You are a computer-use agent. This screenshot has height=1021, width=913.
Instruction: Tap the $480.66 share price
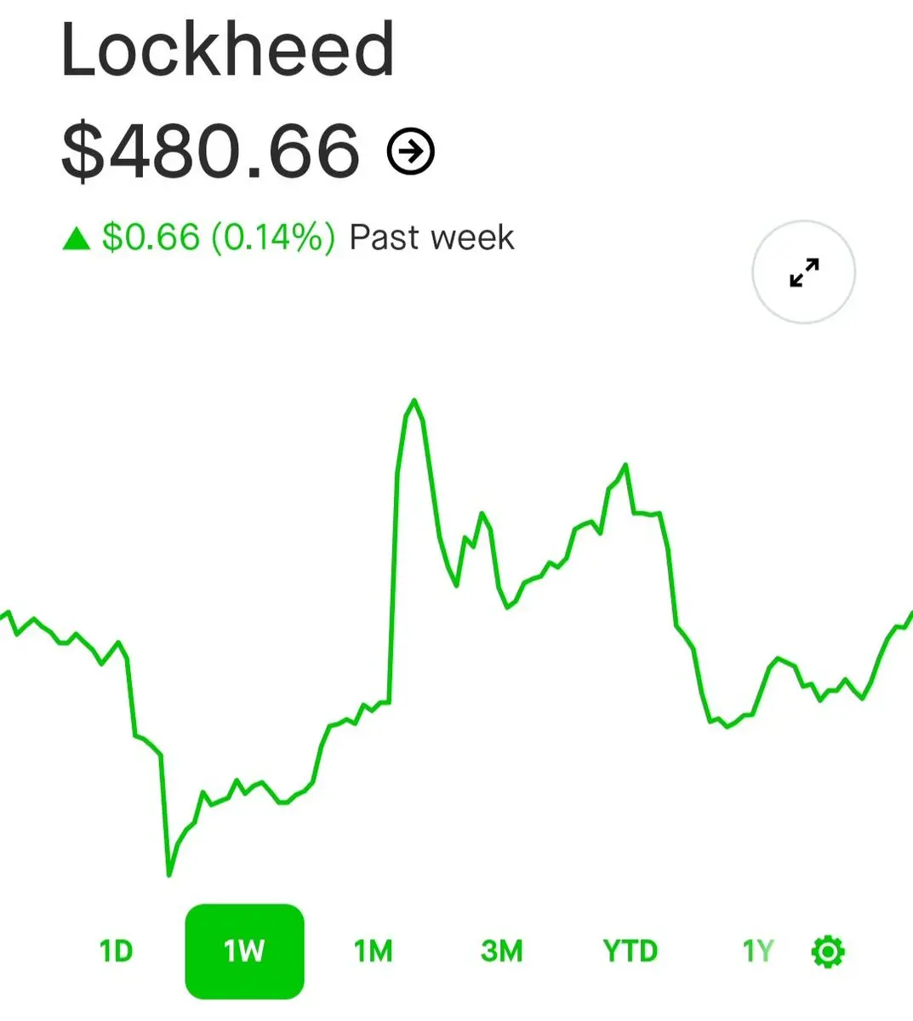[x=210, y=151]
